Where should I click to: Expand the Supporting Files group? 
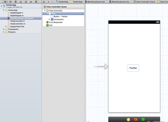click(x=6, y=27)
